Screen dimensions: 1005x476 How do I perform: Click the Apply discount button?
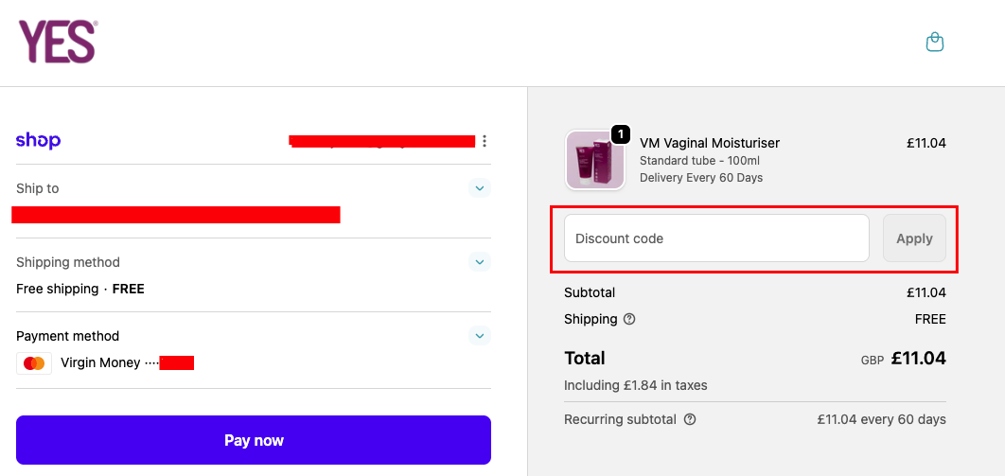click(x=914, y=238)
